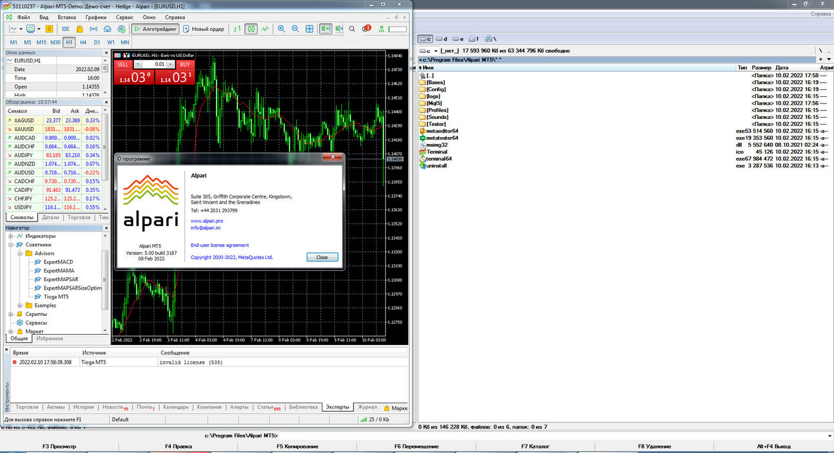The width and height of the screenshot is (834, 453).
Task: Toggle the Алготрейдинг button
Action: (x=155, y=29)
